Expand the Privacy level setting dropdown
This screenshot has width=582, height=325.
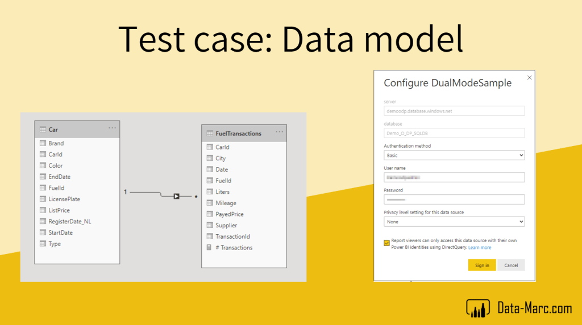(x=454, y=222)
